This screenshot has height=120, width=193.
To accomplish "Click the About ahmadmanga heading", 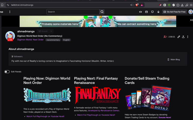I will coord(21,49).
